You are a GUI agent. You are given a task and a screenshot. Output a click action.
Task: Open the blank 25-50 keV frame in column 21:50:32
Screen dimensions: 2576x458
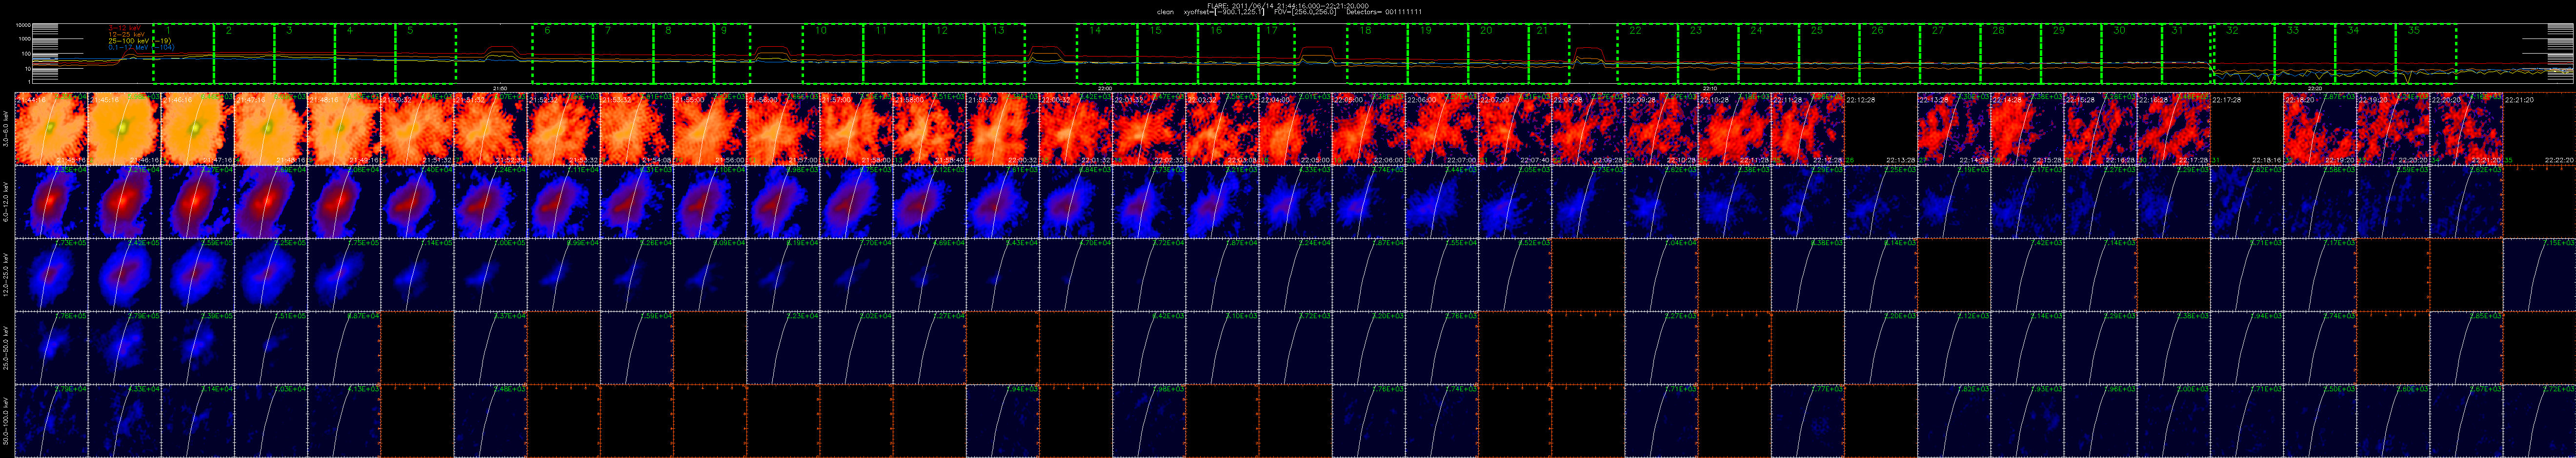click(x=417, y=347)
